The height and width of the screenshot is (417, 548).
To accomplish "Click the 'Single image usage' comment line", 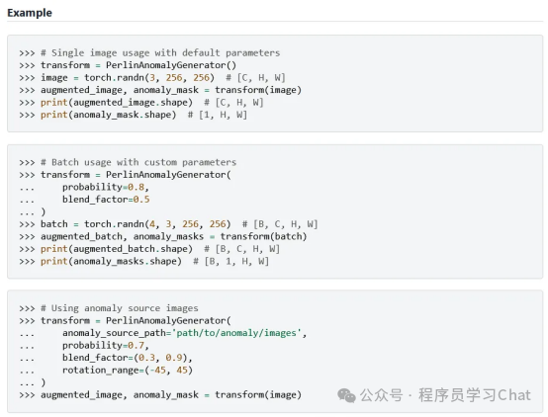I will pos(160,53).
